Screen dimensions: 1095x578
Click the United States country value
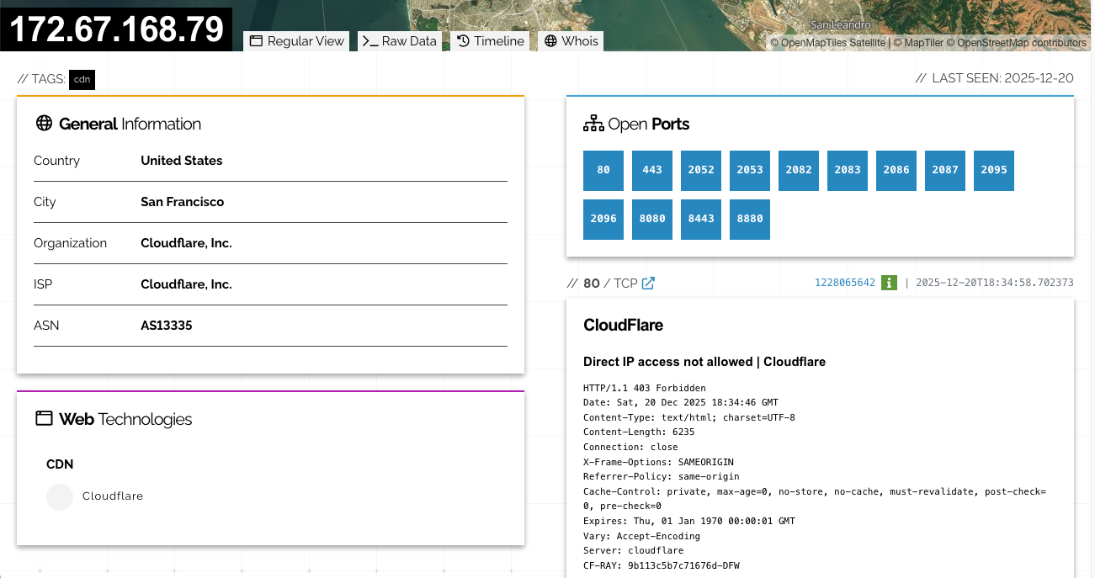[182, 161]
